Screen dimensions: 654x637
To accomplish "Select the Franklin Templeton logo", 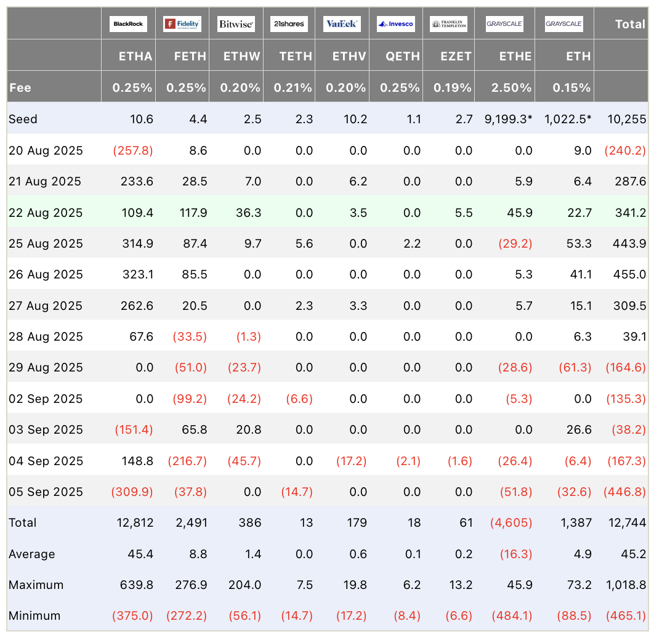I will click(448, 24).
